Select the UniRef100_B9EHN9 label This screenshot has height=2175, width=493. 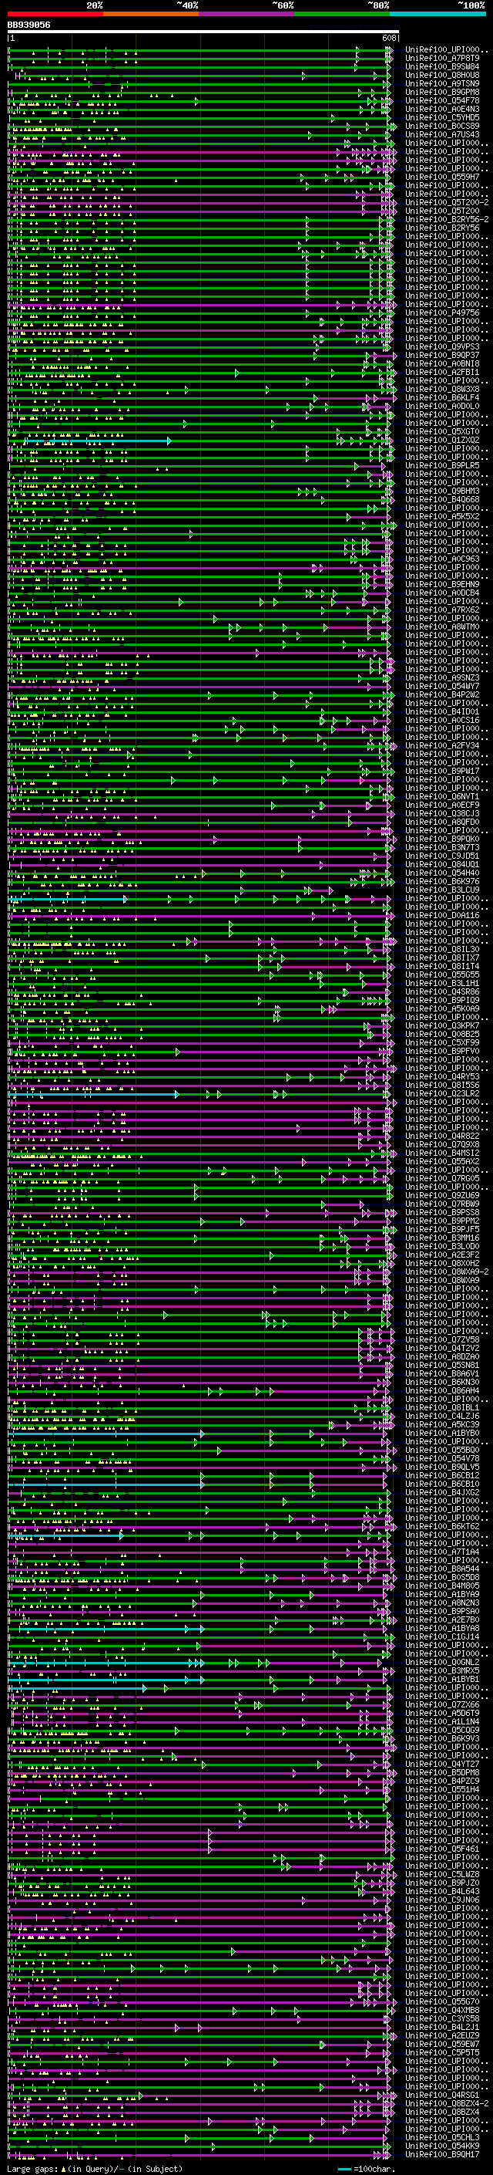click(x=442, y=584)
